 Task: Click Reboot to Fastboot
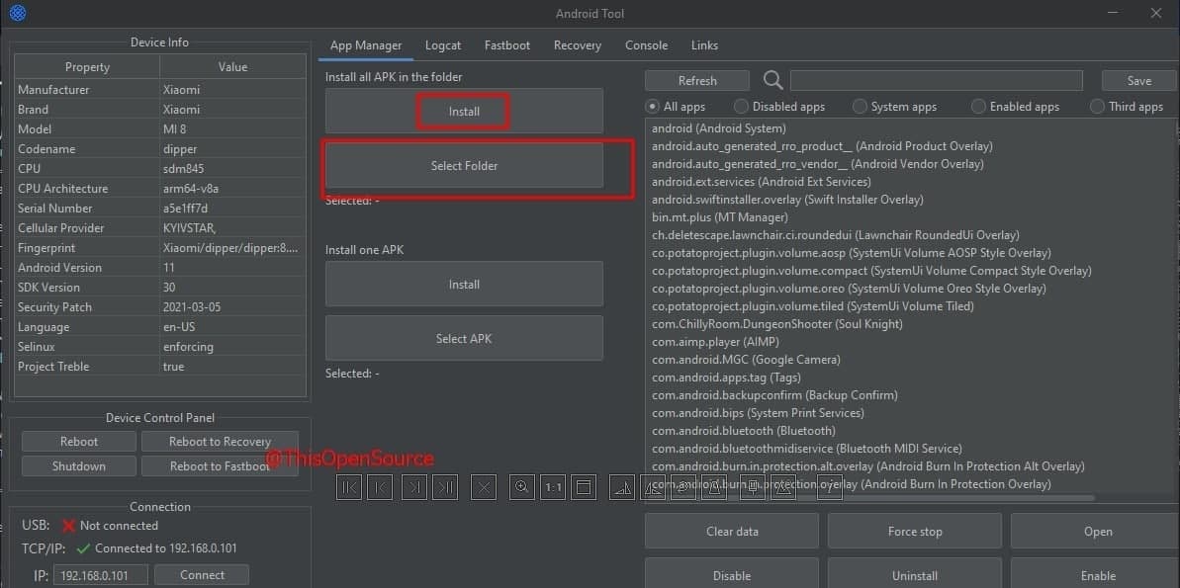pos(220,466)
